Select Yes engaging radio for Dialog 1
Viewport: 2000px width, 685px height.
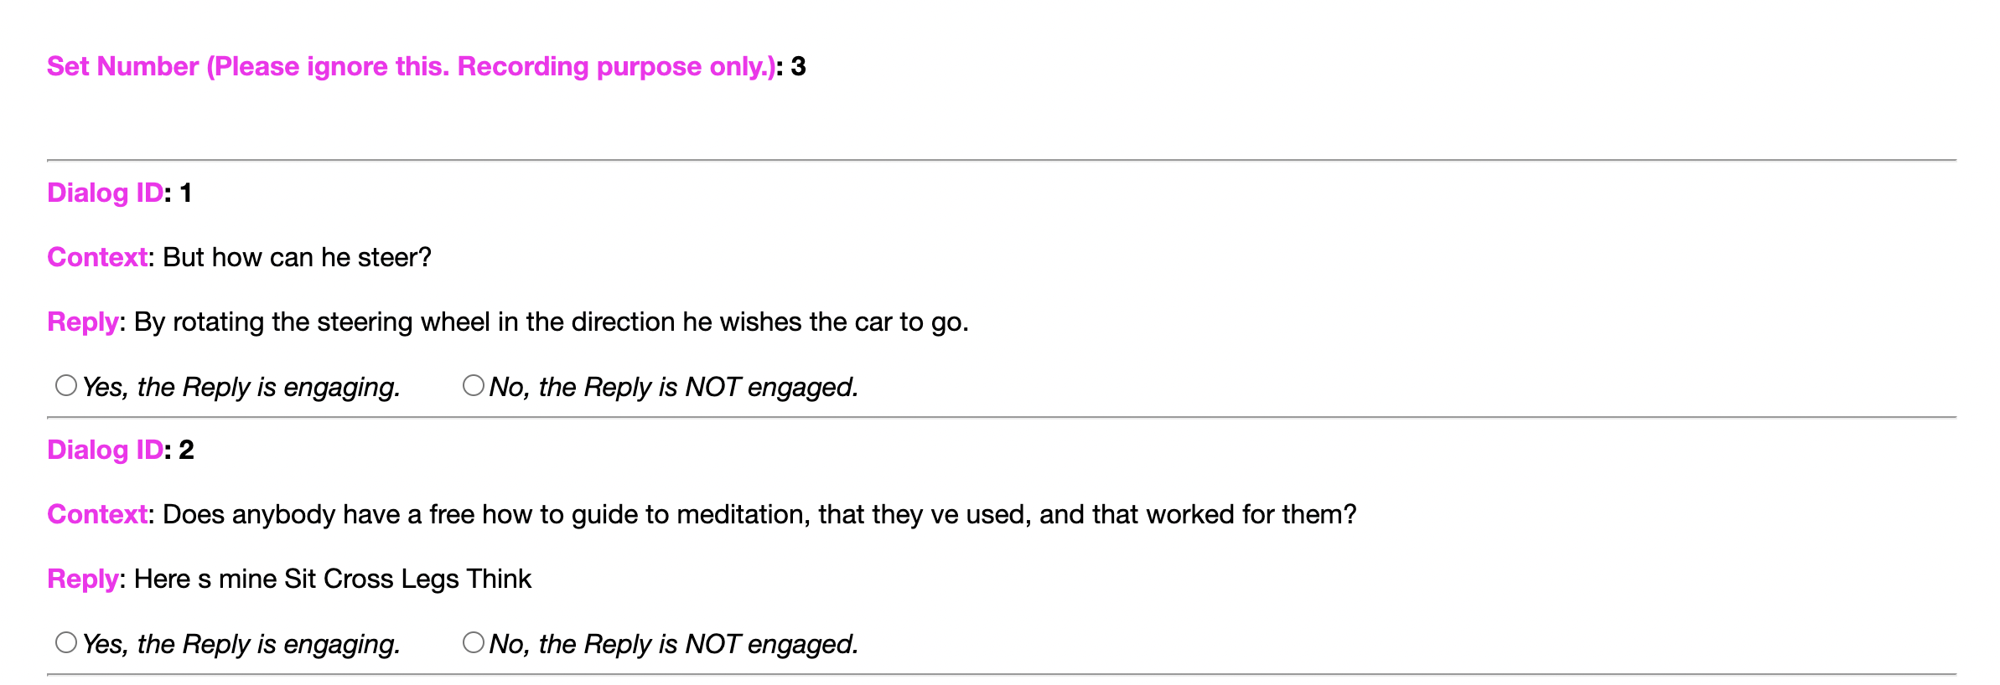click(x=66, y=385)
